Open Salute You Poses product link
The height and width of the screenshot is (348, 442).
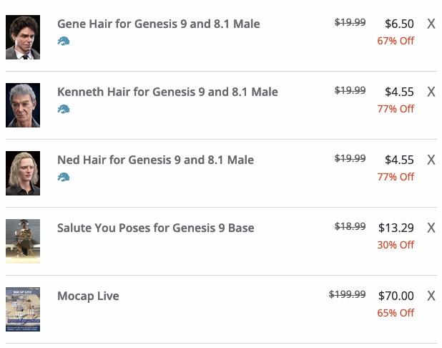click(155, 228)
